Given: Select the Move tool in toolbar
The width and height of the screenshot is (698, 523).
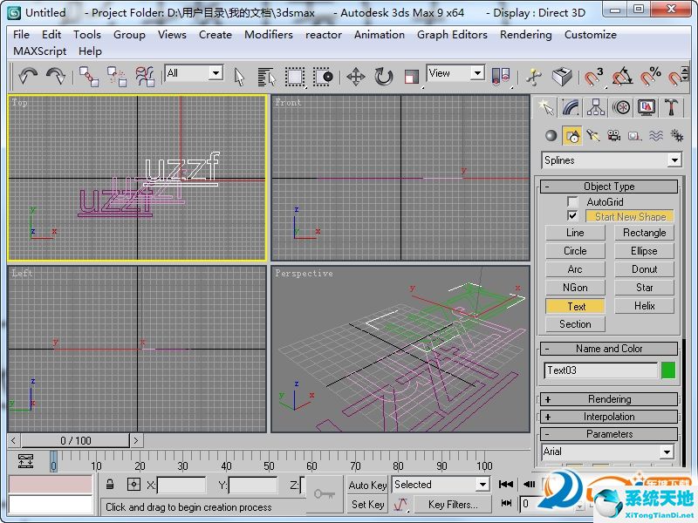Looking at the screenshot, I should 356,76.
